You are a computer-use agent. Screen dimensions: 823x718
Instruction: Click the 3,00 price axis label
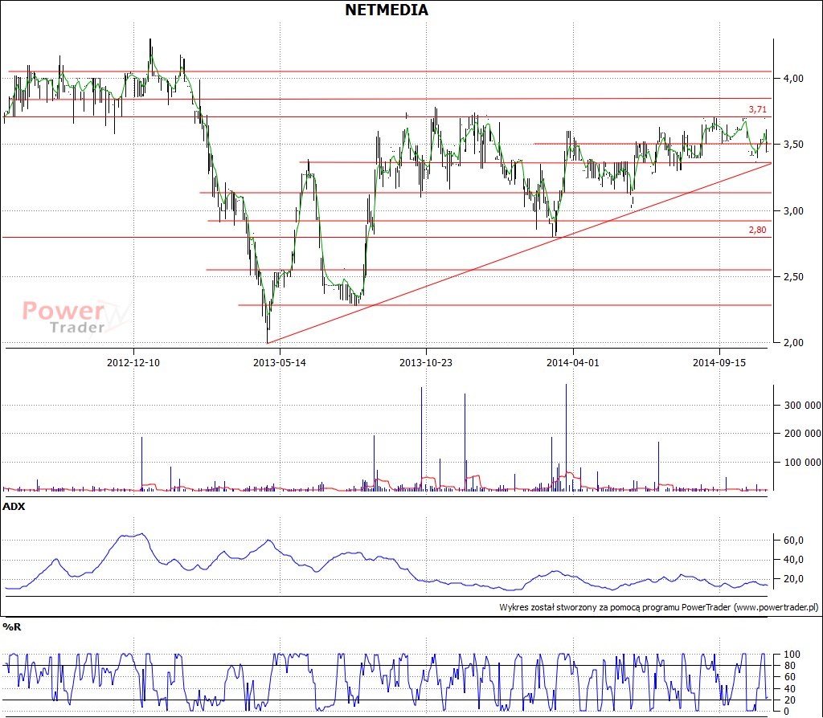pos(793,211)
